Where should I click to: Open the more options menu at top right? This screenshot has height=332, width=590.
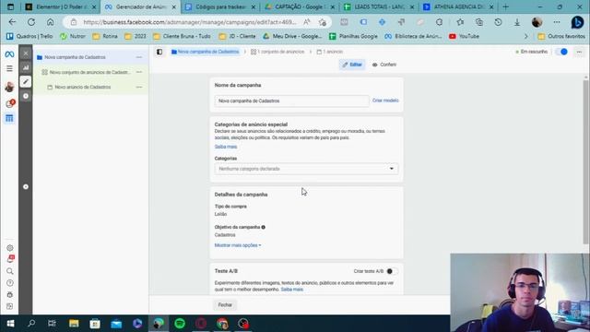[x=580, y=52]
